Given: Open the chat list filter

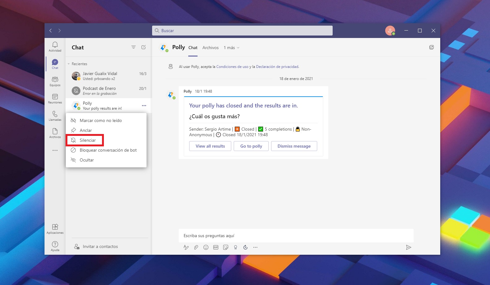Looking at the screenshot, I should (134, 47).
